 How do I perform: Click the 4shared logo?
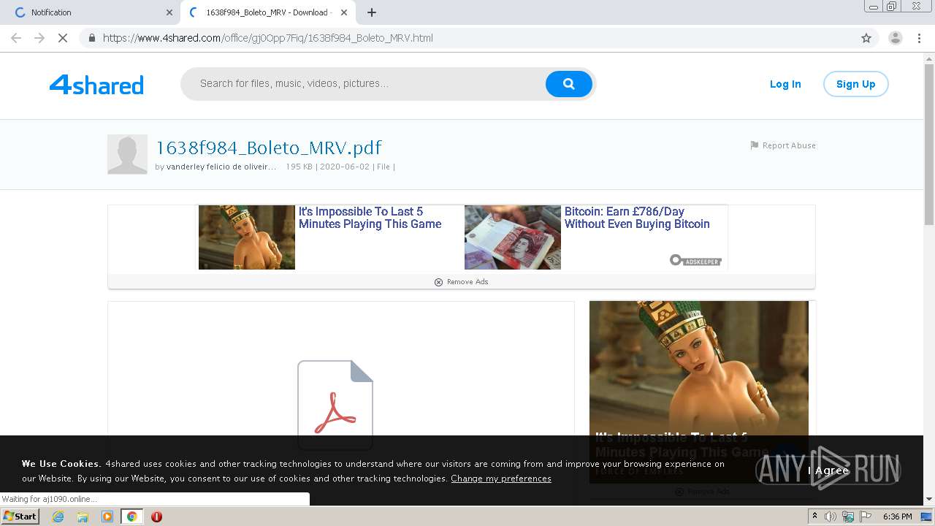click(x=96, y=85)
